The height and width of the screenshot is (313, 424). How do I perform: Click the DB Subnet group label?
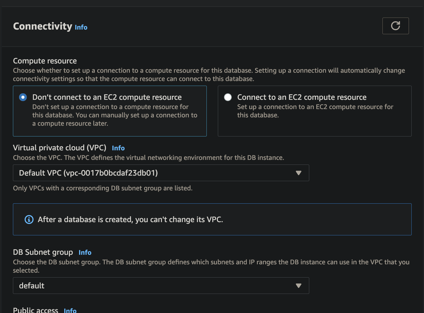43,252
